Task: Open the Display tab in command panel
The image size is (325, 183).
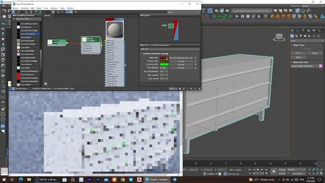Action: [x=314, y=30]
